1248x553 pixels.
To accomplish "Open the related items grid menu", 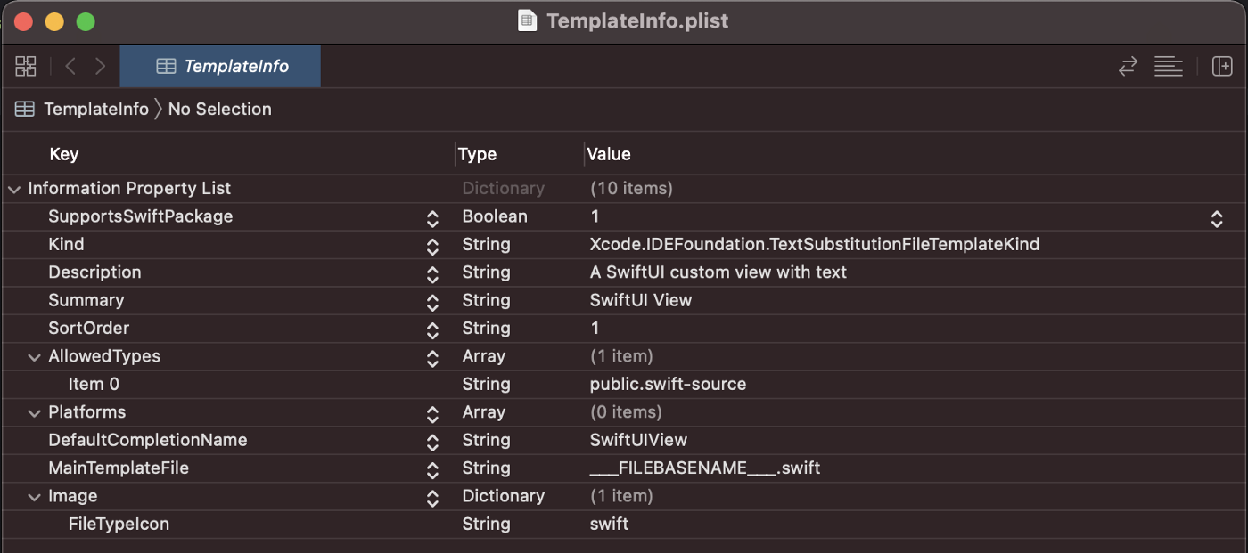I will [x=26, y=66].
